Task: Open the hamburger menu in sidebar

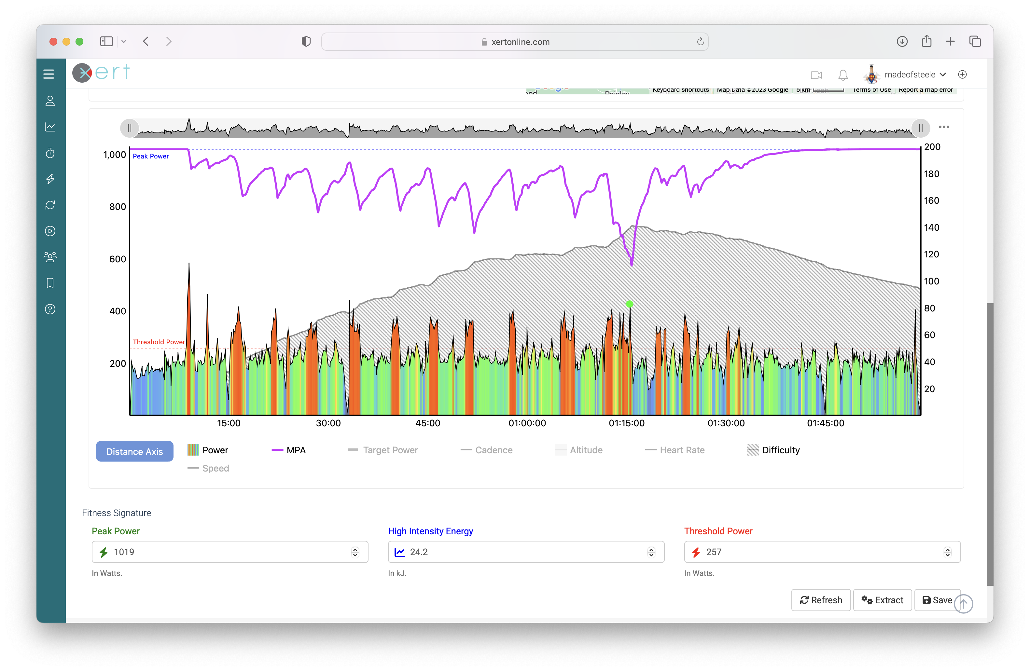Action: pos(49,74)
